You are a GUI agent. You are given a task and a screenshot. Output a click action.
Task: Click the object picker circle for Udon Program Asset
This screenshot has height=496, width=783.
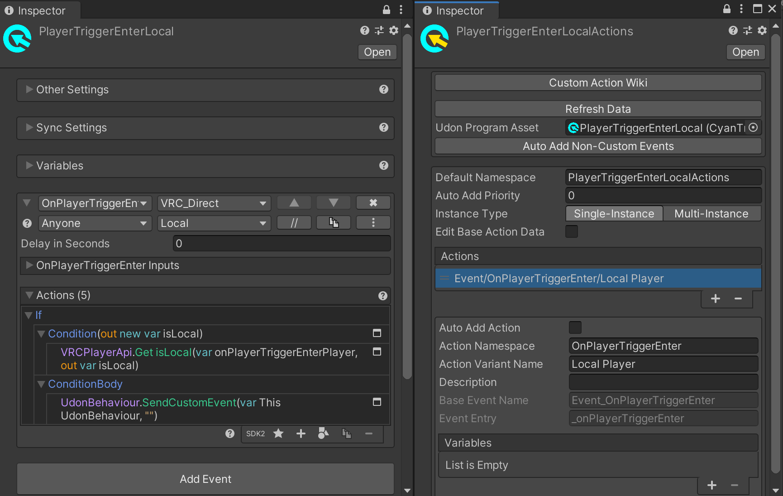[x=753, y=128]
